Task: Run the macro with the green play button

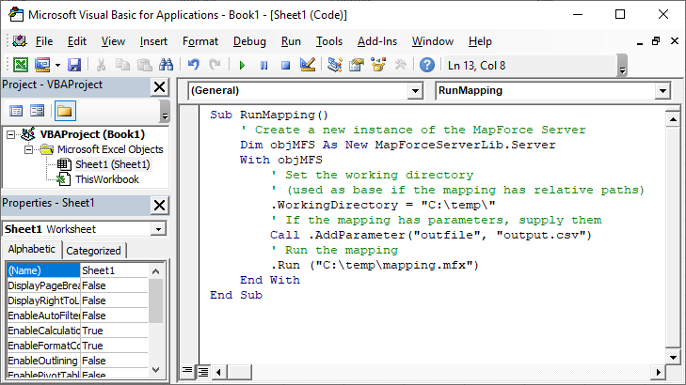Action: pos(242,65)
